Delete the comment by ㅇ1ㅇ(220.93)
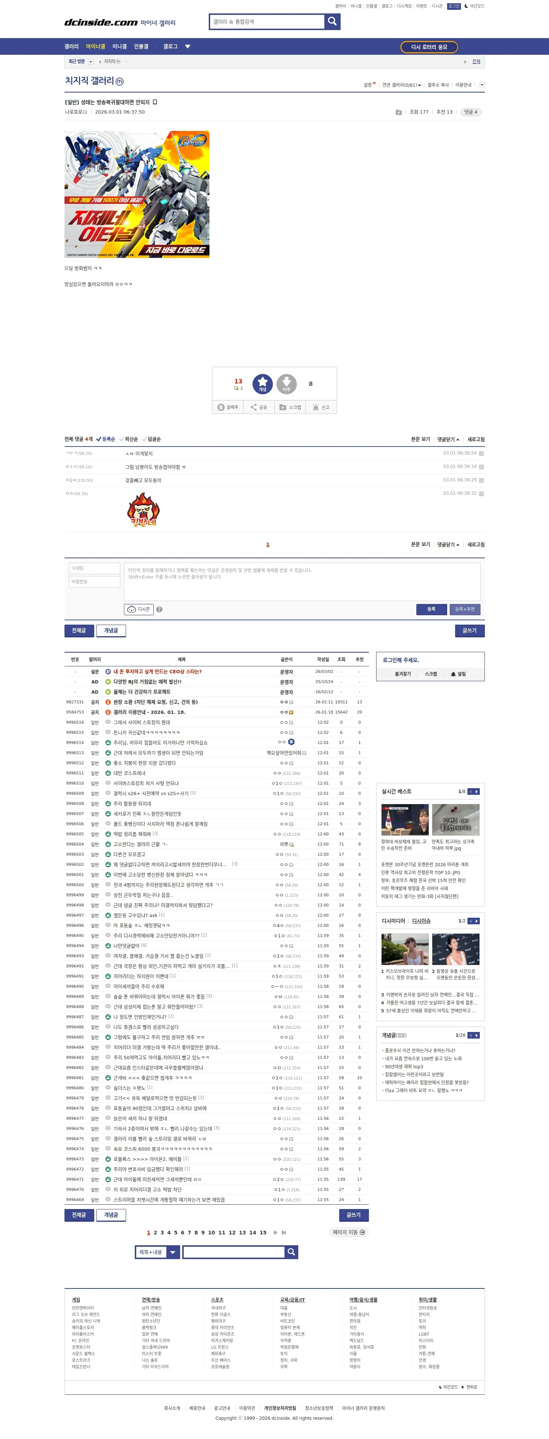 pyautogui.click(x=482, y=480)
